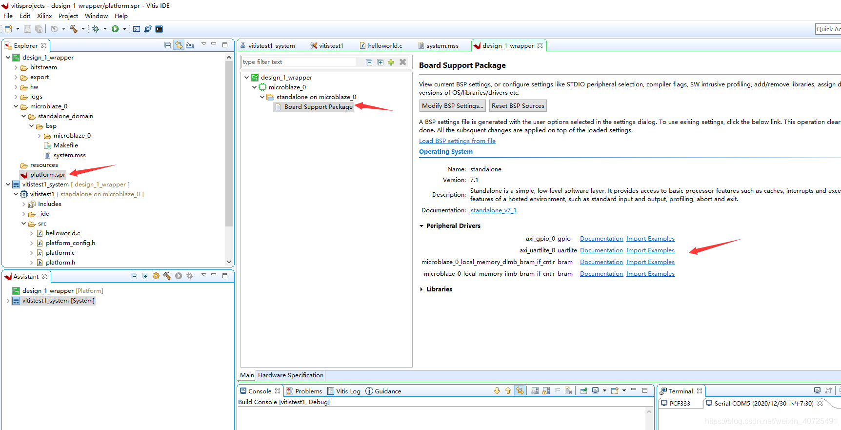Click the gray X remove icon beside the filter
This screenshot has height=430, width=841.
(x=402, y=62)
